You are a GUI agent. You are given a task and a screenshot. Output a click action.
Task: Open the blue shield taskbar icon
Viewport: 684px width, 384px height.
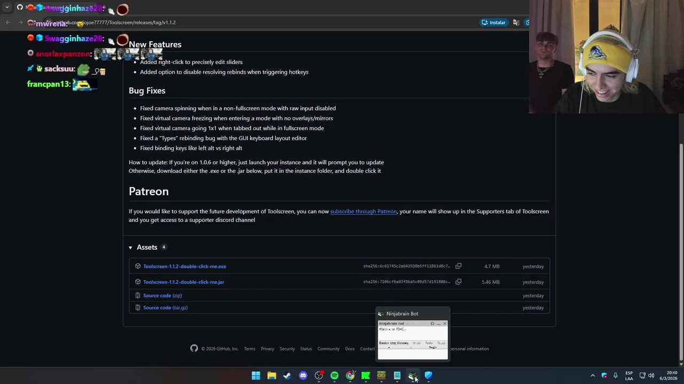(x=428, y=375)
